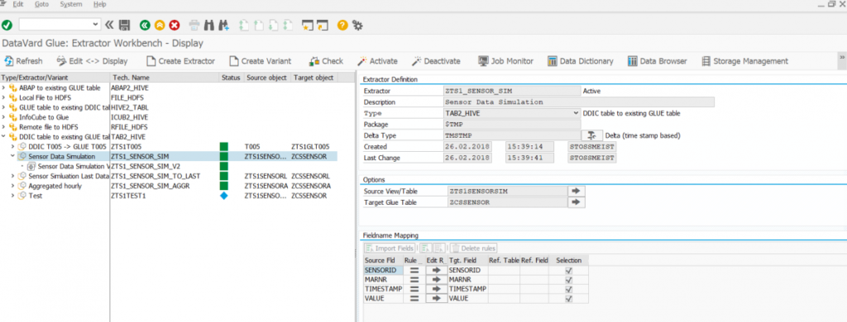Open the System menu

71,4
